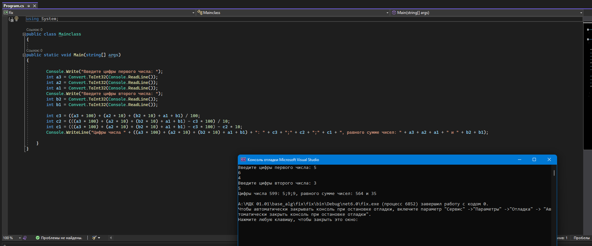Click the 'int b1' declaration line
The width and height of the screenshot is (592, 246).
[102, 105]
